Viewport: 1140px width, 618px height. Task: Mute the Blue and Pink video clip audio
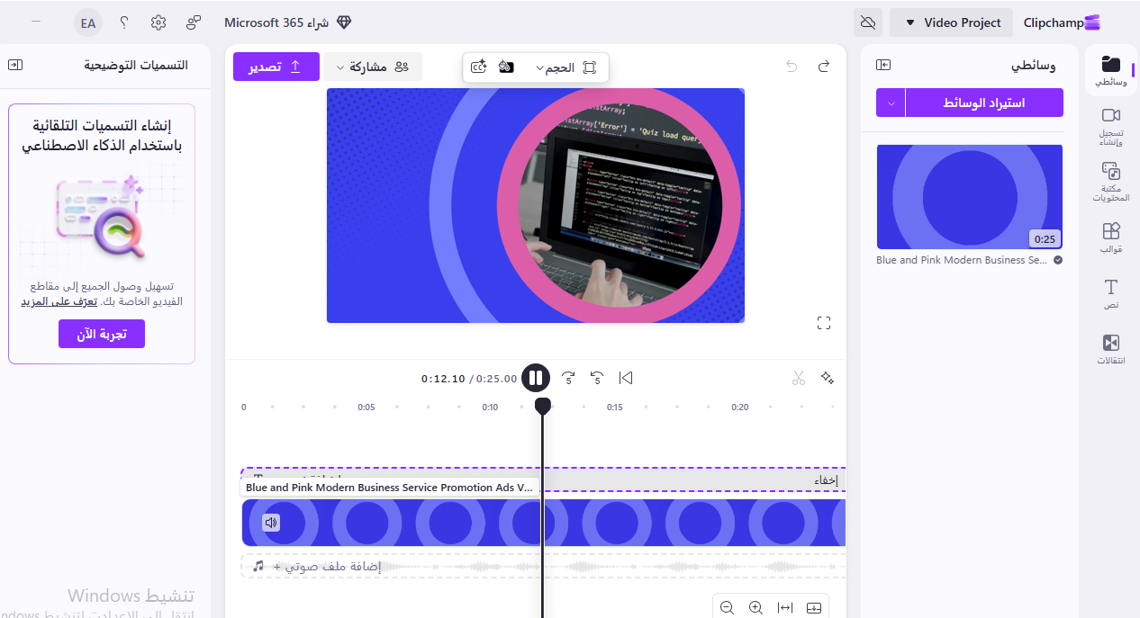click(271, 522)
